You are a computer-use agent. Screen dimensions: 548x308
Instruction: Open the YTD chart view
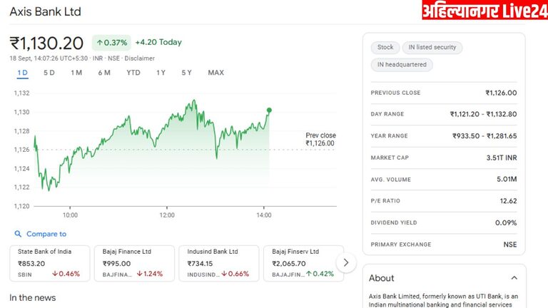click(133, 73)
